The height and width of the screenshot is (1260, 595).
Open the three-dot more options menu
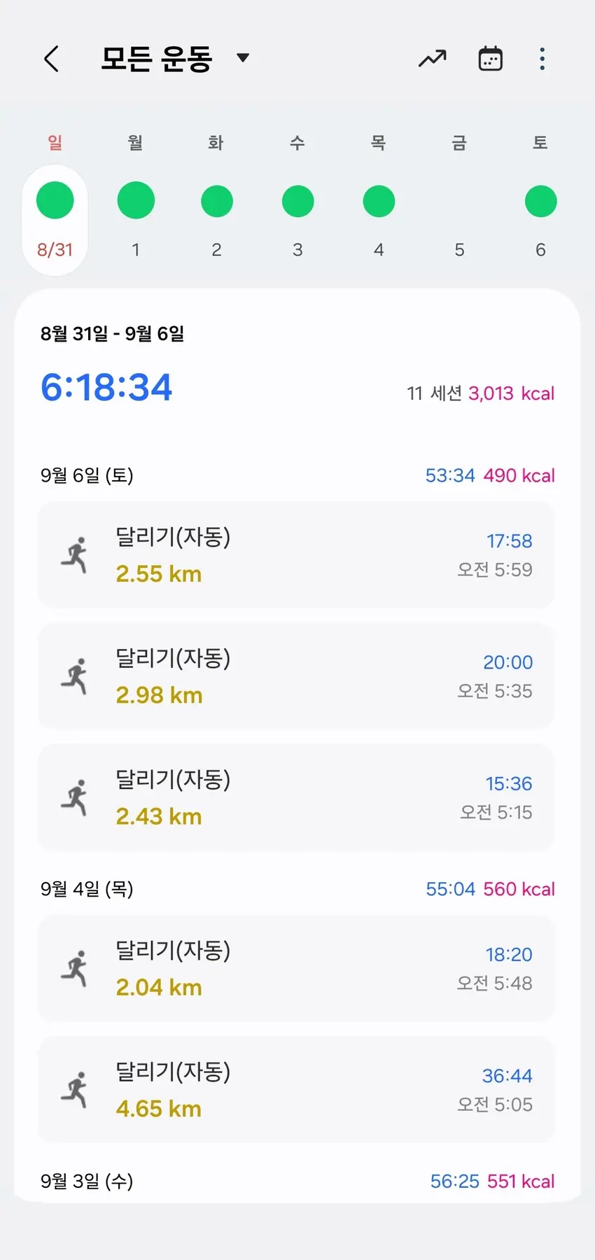(542, 59)
